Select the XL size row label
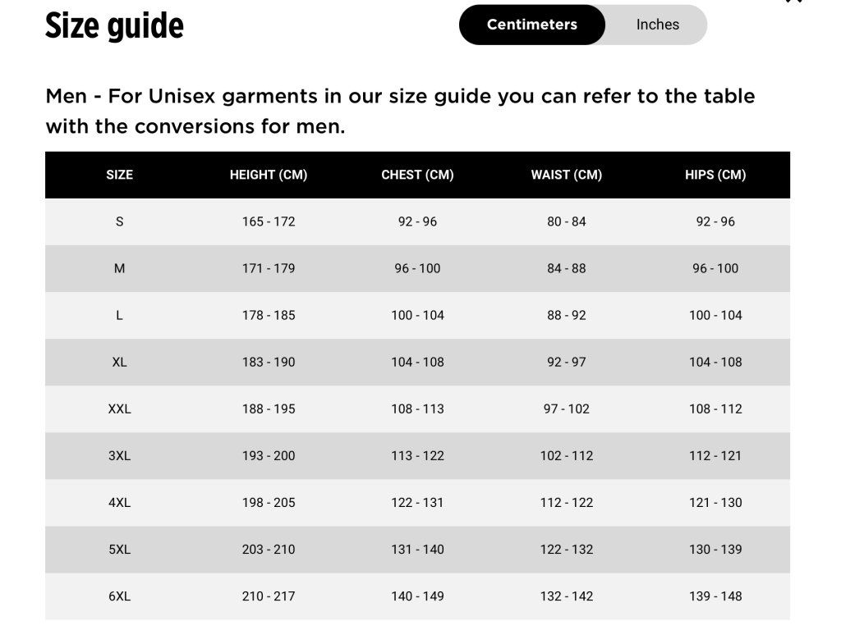The width and height of the screenshot is (841, 630). (x=119, y=362)
